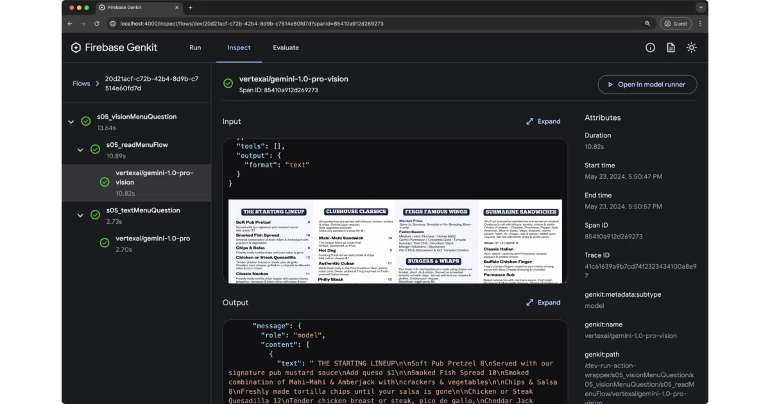Open the tab search dropdown arrow
The width and height of the screenshot is (770, 404).
[700, 7]
